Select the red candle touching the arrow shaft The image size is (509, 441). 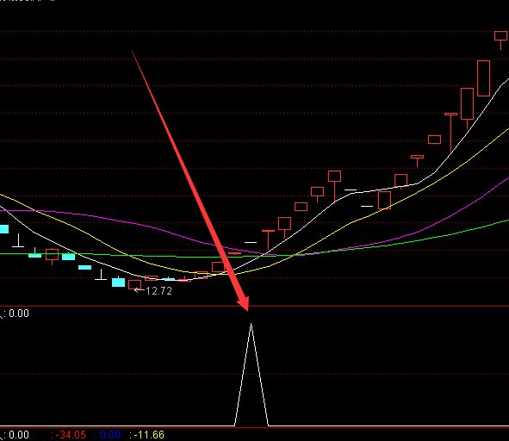coord(219,267)
